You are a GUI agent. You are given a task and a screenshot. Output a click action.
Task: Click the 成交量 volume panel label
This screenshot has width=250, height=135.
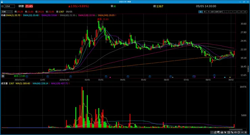pos(4,83)
